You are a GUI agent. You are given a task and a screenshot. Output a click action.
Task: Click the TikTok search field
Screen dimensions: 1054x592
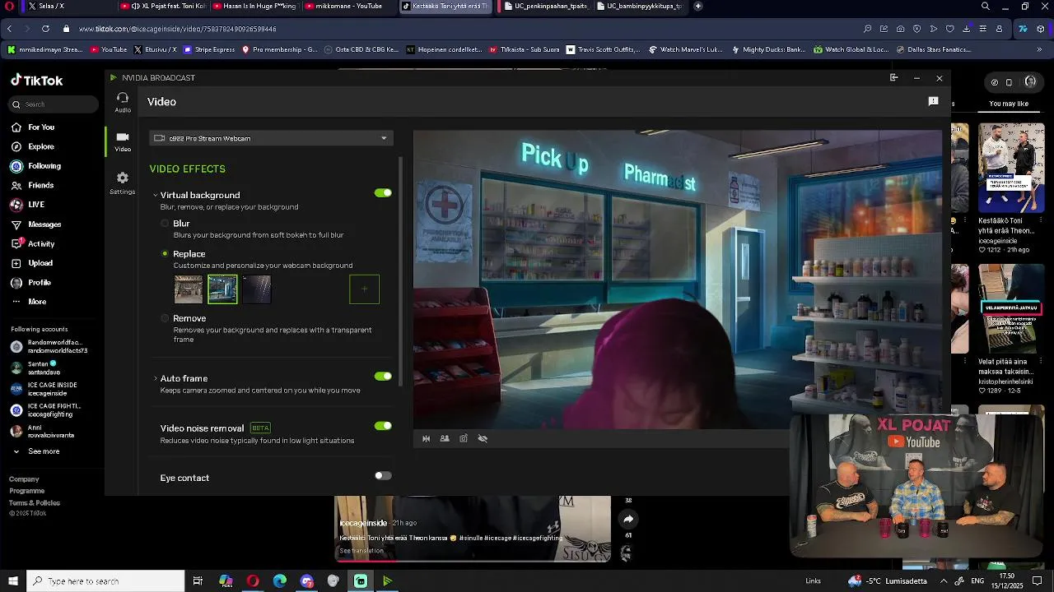[54, 104]
